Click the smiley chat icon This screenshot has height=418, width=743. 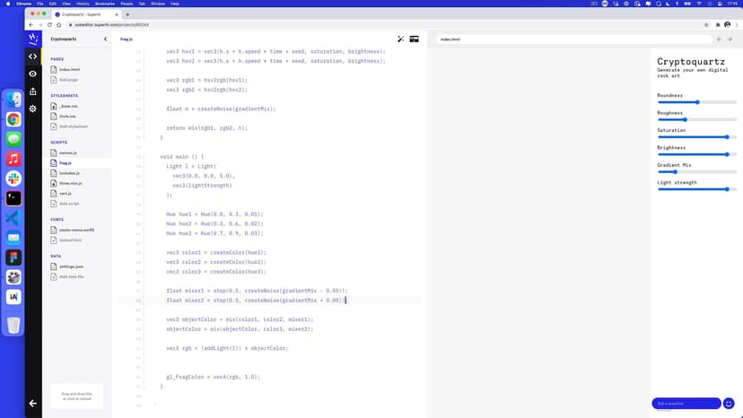point(729,403)
